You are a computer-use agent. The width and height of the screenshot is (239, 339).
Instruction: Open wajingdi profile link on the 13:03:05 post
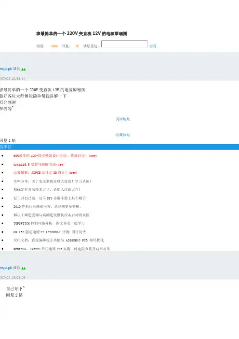[x=6, y=268]
